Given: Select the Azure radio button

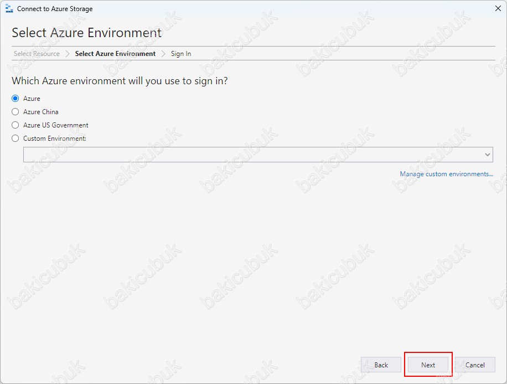Looking at the screenshot, I should [x=15, y=98].
